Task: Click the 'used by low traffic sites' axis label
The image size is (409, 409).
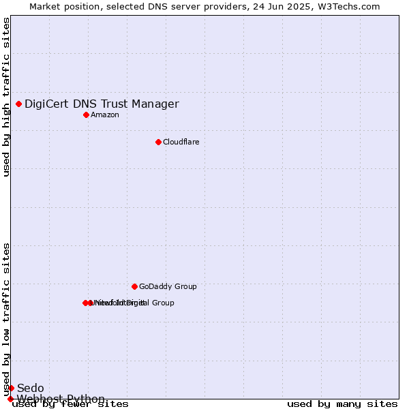Action: coord(6,320)
